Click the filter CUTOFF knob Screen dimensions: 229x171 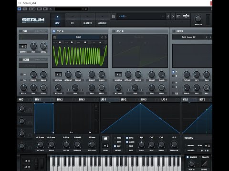[x=187, y=74]
